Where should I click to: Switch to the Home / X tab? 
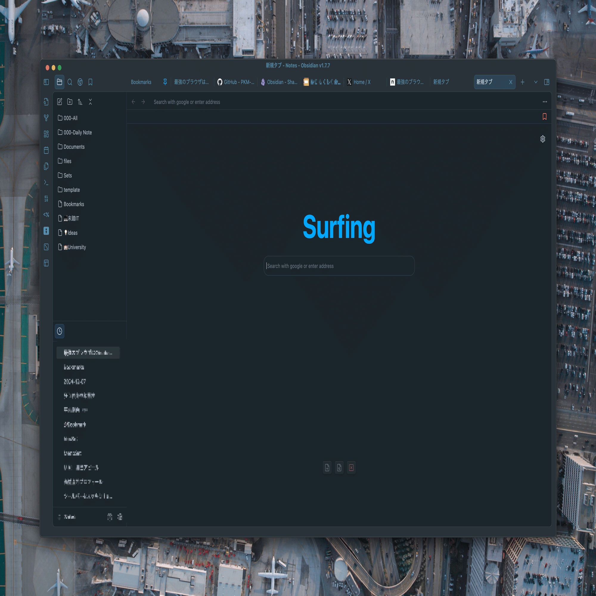pos(359,82)
